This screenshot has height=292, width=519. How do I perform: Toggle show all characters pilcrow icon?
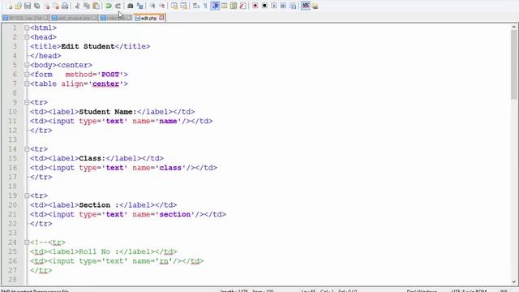tap(205, 6)
